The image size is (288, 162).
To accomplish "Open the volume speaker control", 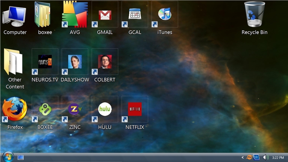I will pos(265,157).
